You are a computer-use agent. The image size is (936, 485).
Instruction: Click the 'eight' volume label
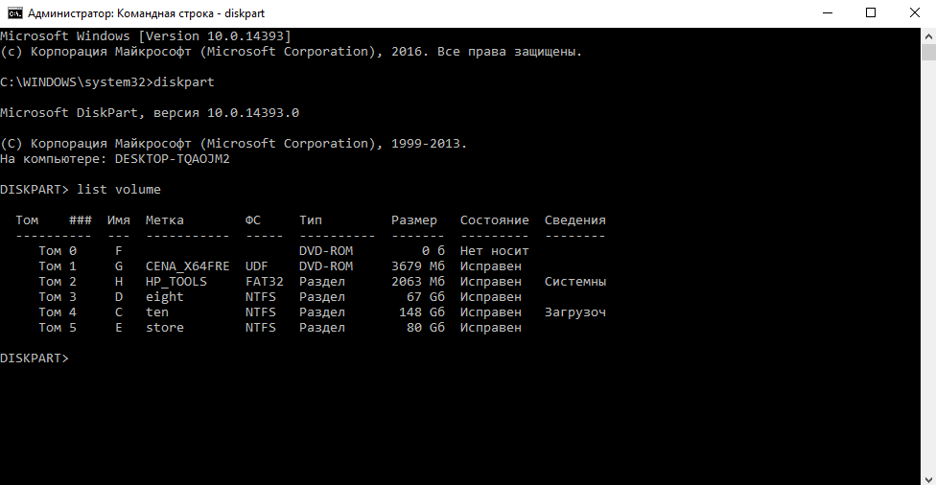(164, 297)
